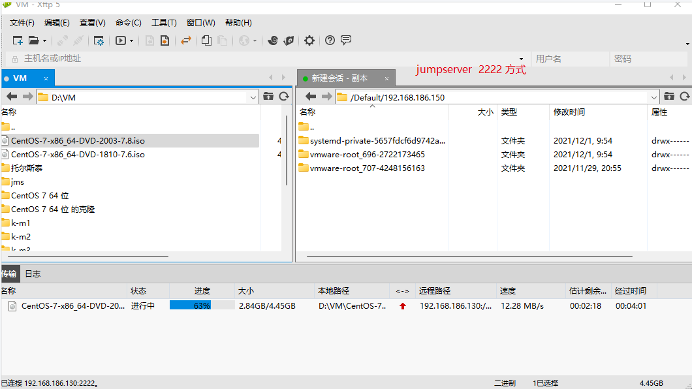Click the local pane new-folder icon
This screenshot has width=692, height=389.
click(x=268, y=96)
